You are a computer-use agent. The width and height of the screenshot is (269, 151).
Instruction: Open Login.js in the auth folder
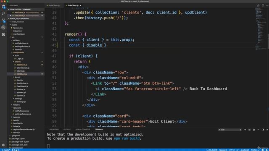[x=20, y=59]
